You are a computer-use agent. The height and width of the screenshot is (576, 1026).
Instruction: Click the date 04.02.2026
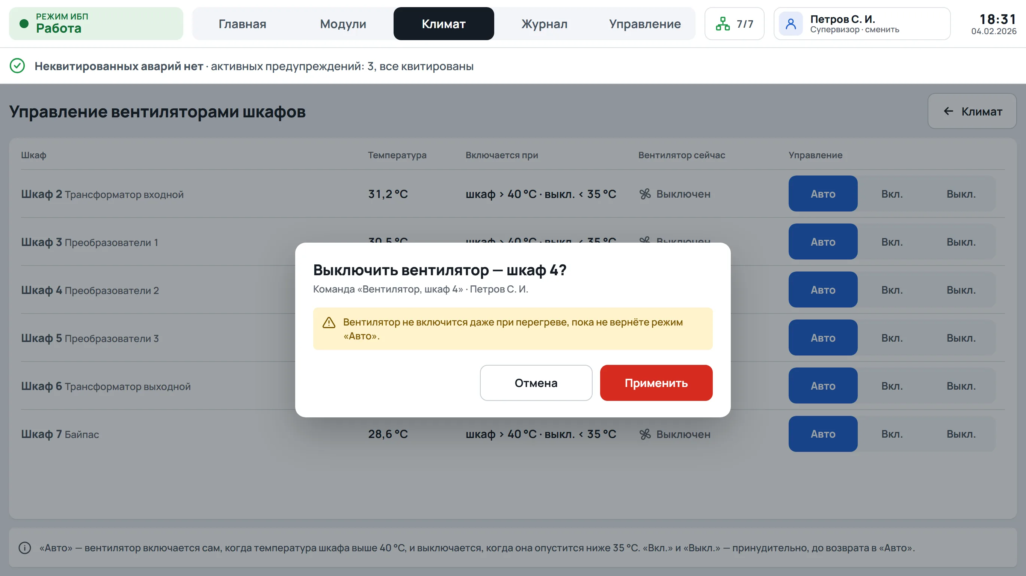993,31
